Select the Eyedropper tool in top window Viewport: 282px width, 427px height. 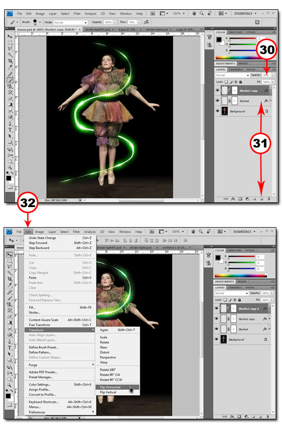point(10,67)
